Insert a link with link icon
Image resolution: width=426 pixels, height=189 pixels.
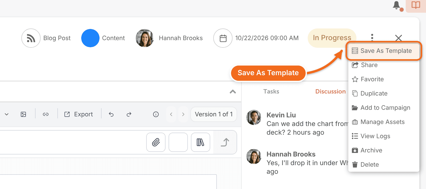coord(46,114)
